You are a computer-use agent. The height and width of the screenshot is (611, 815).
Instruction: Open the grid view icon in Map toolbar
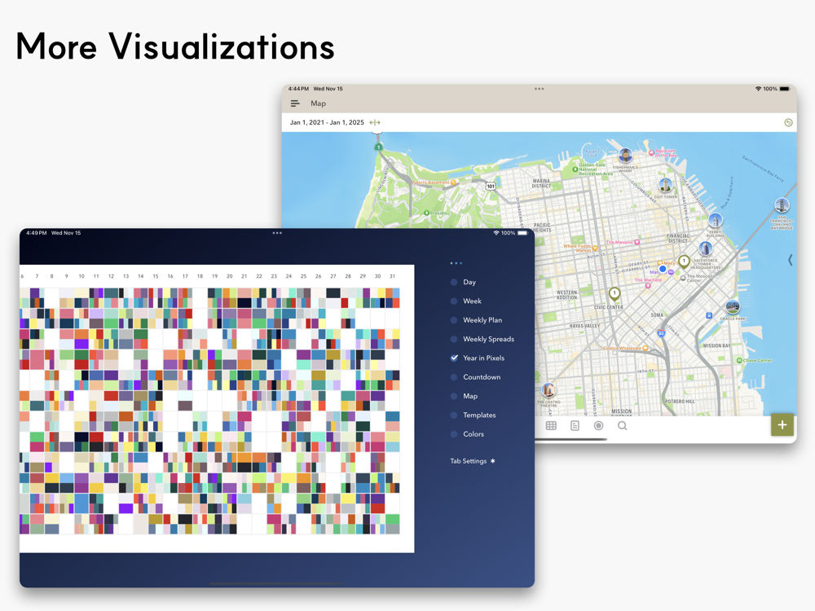pyautogui.click(x=551, y=425)
